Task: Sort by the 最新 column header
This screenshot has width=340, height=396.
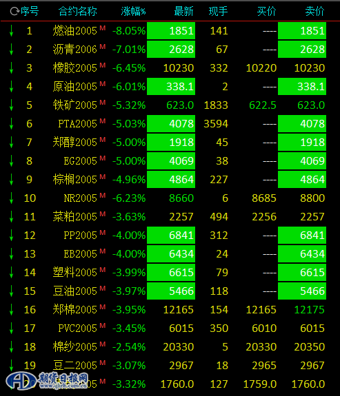Action: pyautogui.click(x=183, y=12)
